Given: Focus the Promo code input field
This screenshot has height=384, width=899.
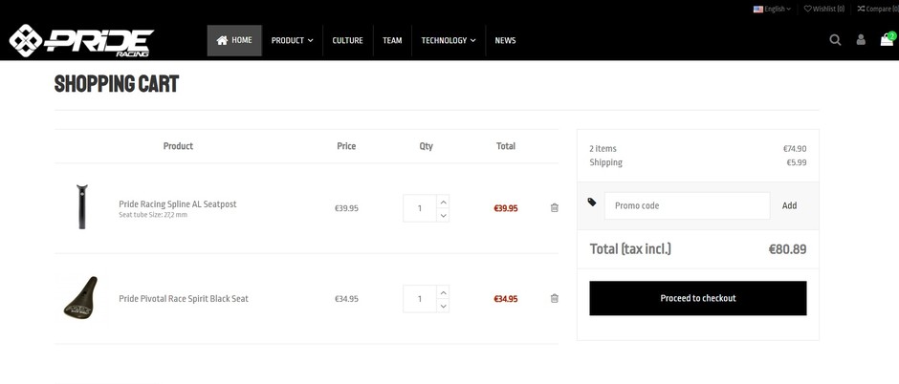Looking at the screenshot, I should 687,205.
